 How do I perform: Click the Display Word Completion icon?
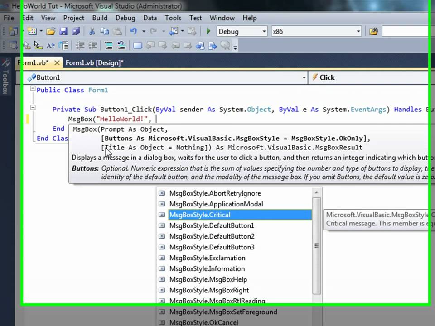coord(50,45)
